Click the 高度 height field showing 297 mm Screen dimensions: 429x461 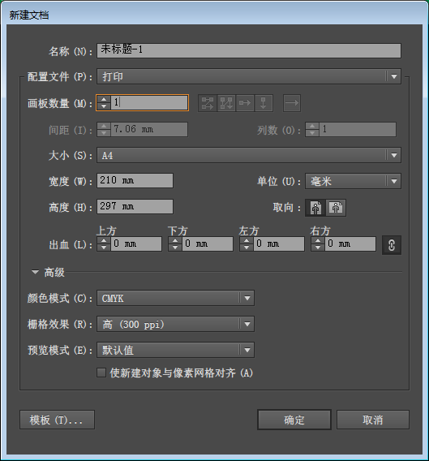pos(135,206)
